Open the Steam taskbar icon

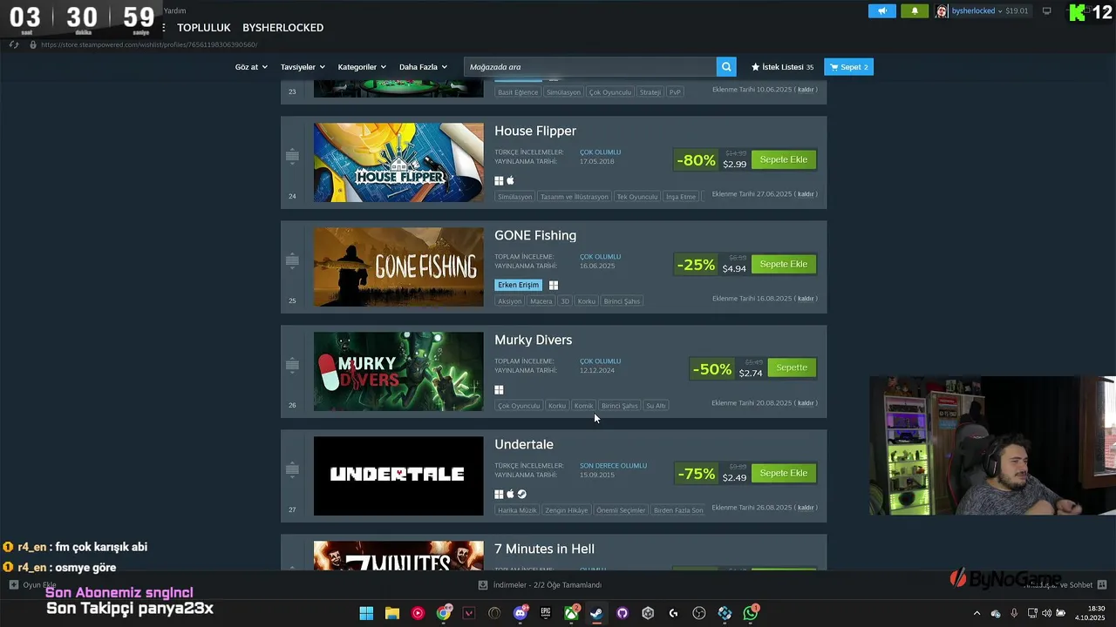coord(596,613)
